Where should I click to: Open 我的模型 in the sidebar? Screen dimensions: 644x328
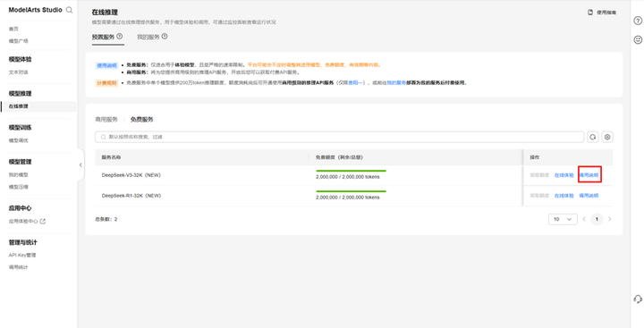click(x=19, y=174)
